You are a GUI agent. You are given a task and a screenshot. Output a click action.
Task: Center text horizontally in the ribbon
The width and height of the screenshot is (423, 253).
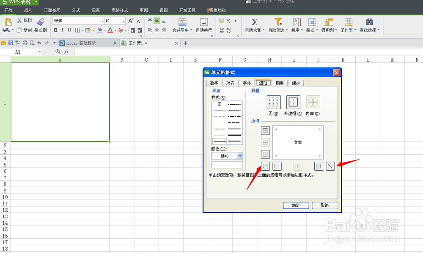[157, 30]
